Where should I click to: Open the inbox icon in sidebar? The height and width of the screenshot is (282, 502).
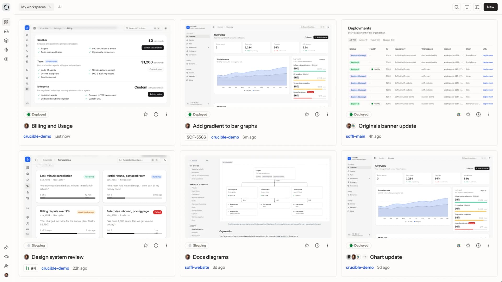coord(6,31)
